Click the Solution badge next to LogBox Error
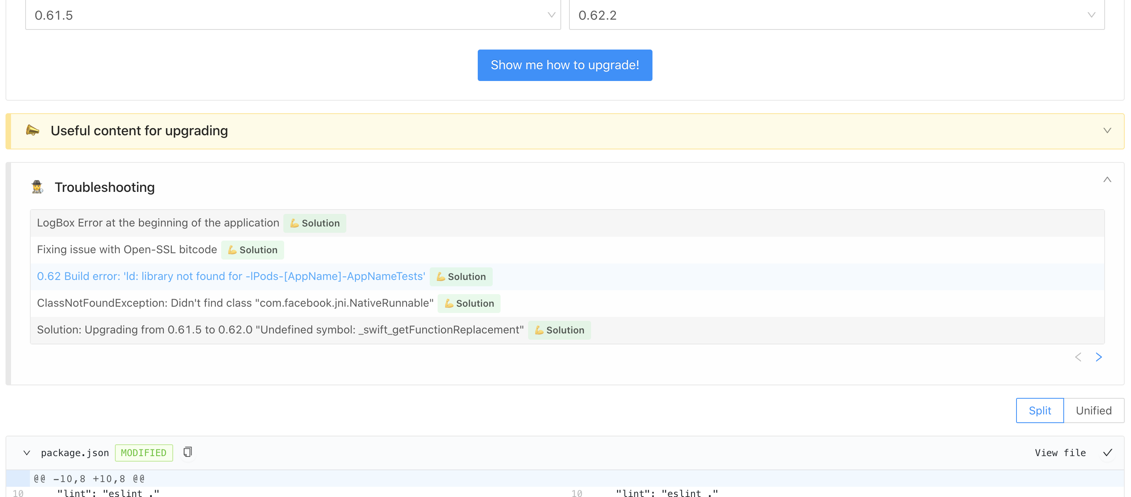 pos(314,223)
